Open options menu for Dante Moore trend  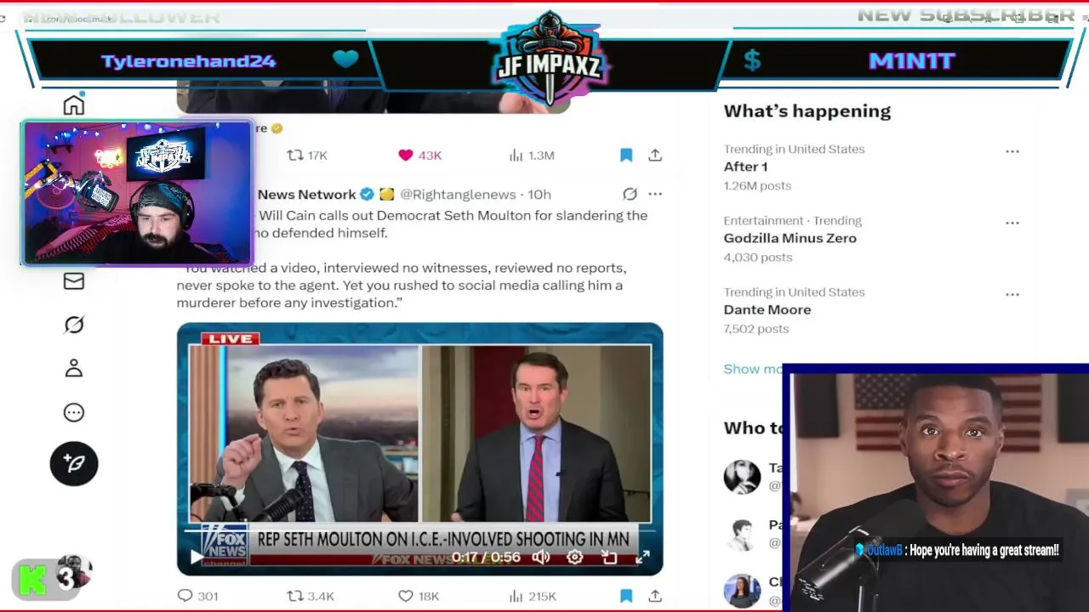[x=1012, y=294]
